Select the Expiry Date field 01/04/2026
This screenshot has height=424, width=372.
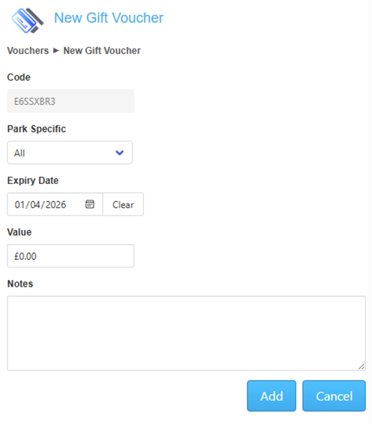[55, 204]
